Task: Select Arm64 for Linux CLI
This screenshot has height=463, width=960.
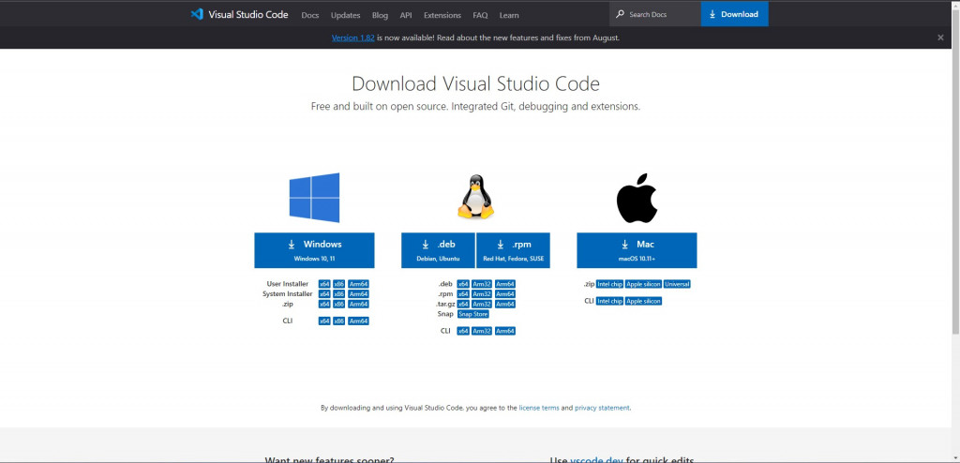Action: [x=505, y=331]
